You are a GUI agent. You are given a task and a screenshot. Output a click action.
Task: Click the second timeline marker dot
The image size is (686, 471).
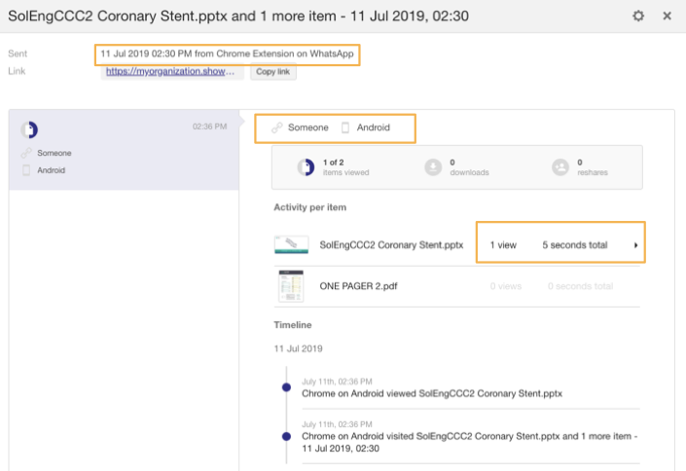[x=286, y=437]
